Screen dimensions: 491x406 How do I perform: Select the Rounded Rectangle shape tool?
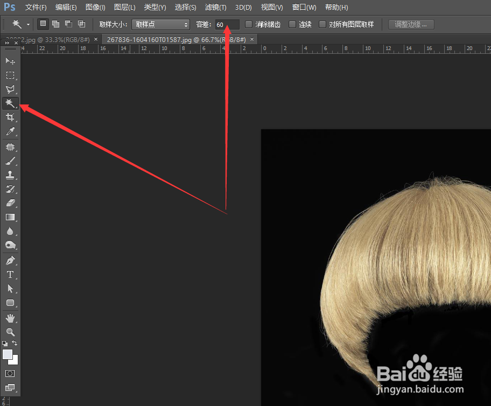pos(10,303)
